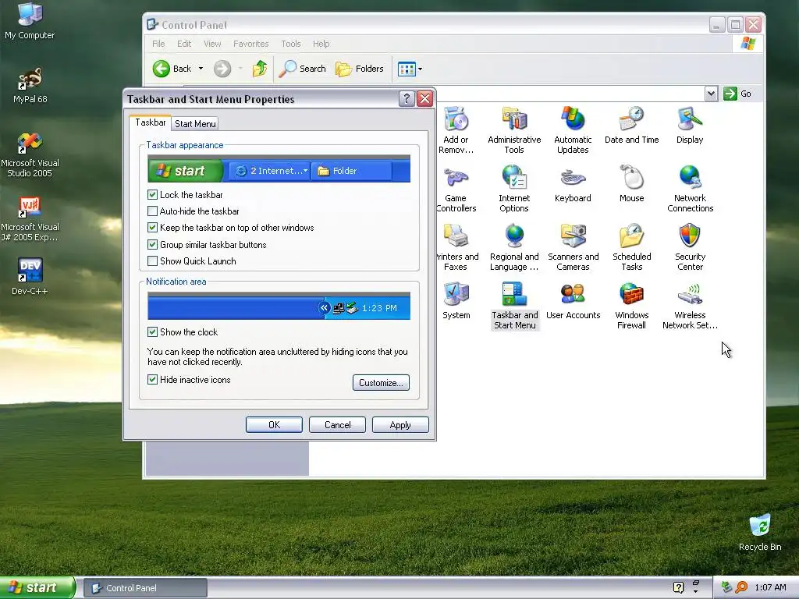Open the System icon

[x=456, y=300]
